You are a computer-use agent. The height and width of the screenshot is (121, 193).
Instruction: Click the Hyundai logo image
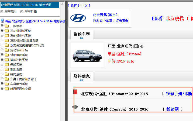(x=78, y=18)
